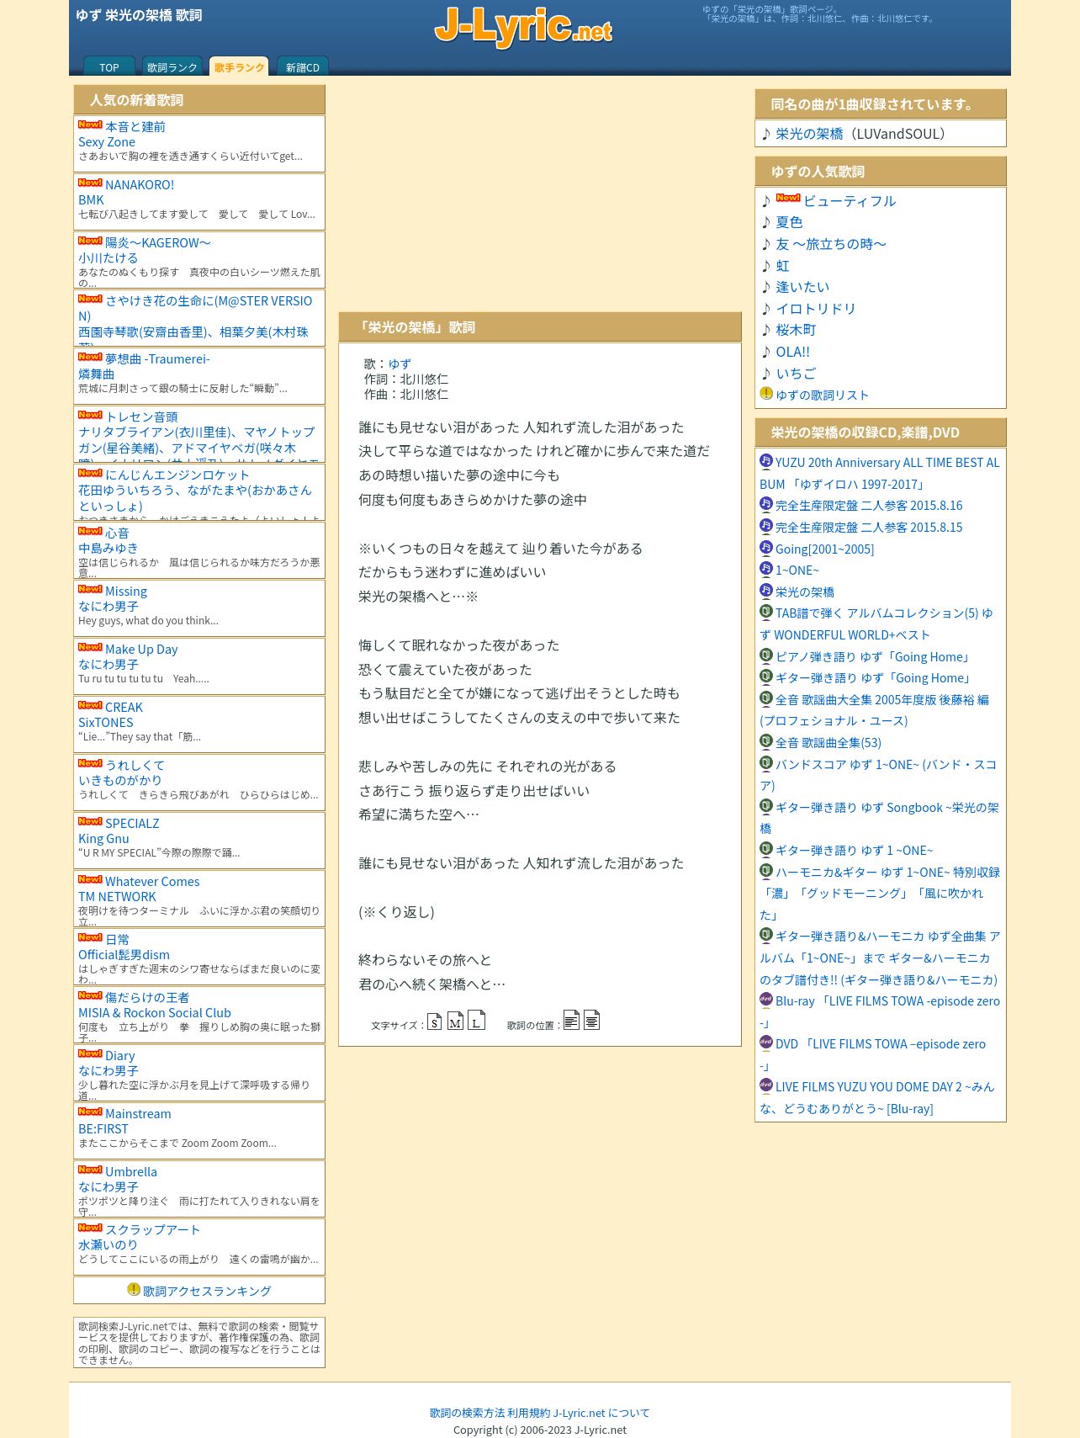Open the 陽炎～KAGEROW～ lyrics link

click(x=158, y=243)
